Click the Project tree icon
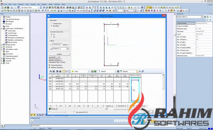The width and height of the screenshot is (213, 130). (x=4, y=17)
